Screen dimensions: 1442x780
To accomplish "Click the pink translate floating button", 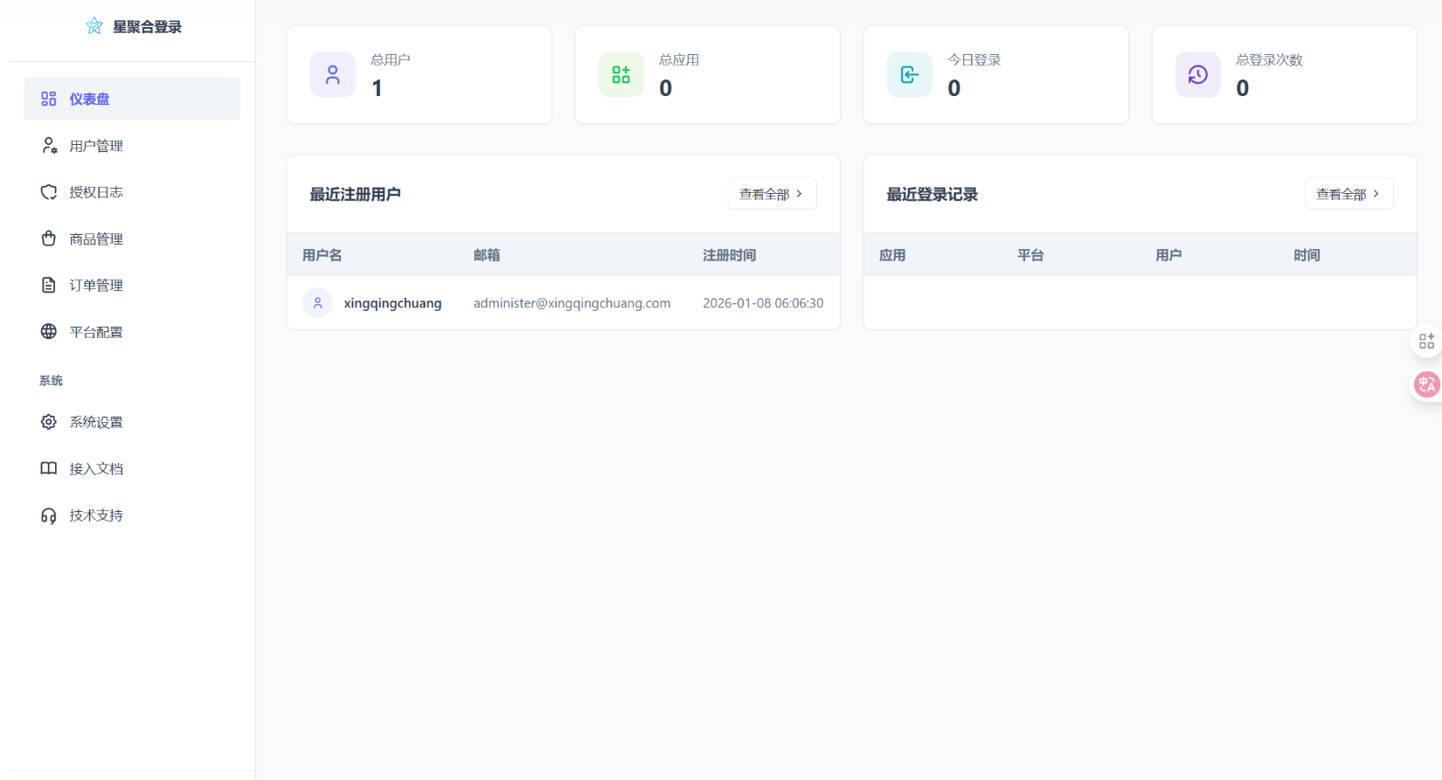I will pyautogui.click(x=1426, y=383).
